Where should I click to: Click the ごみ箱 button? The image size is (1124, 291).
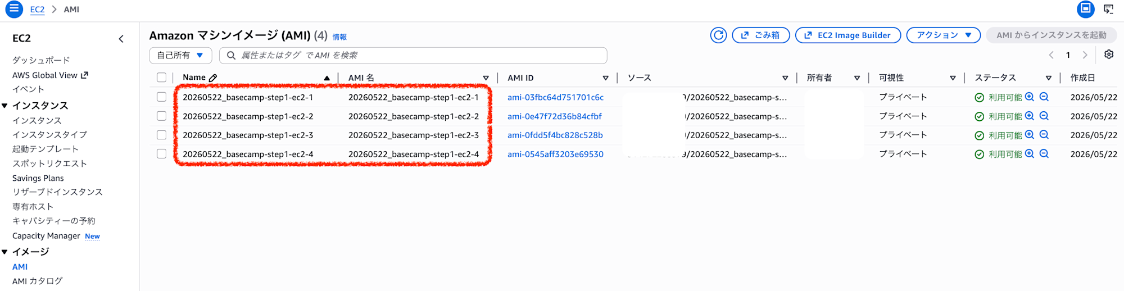click(x=761, y=35)
